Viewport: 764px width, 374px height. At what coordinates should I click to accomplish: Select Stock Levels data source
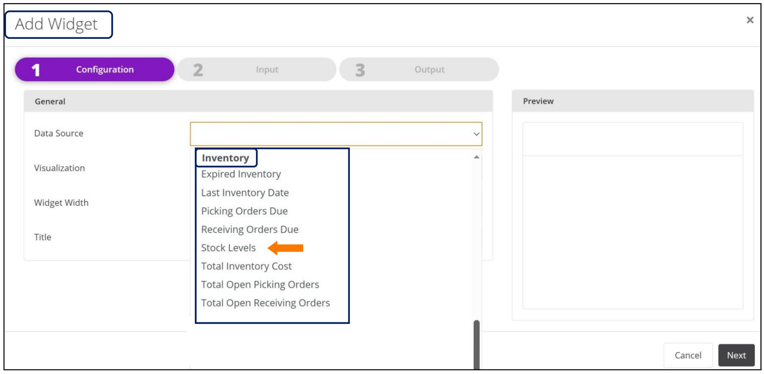(229, 248)
